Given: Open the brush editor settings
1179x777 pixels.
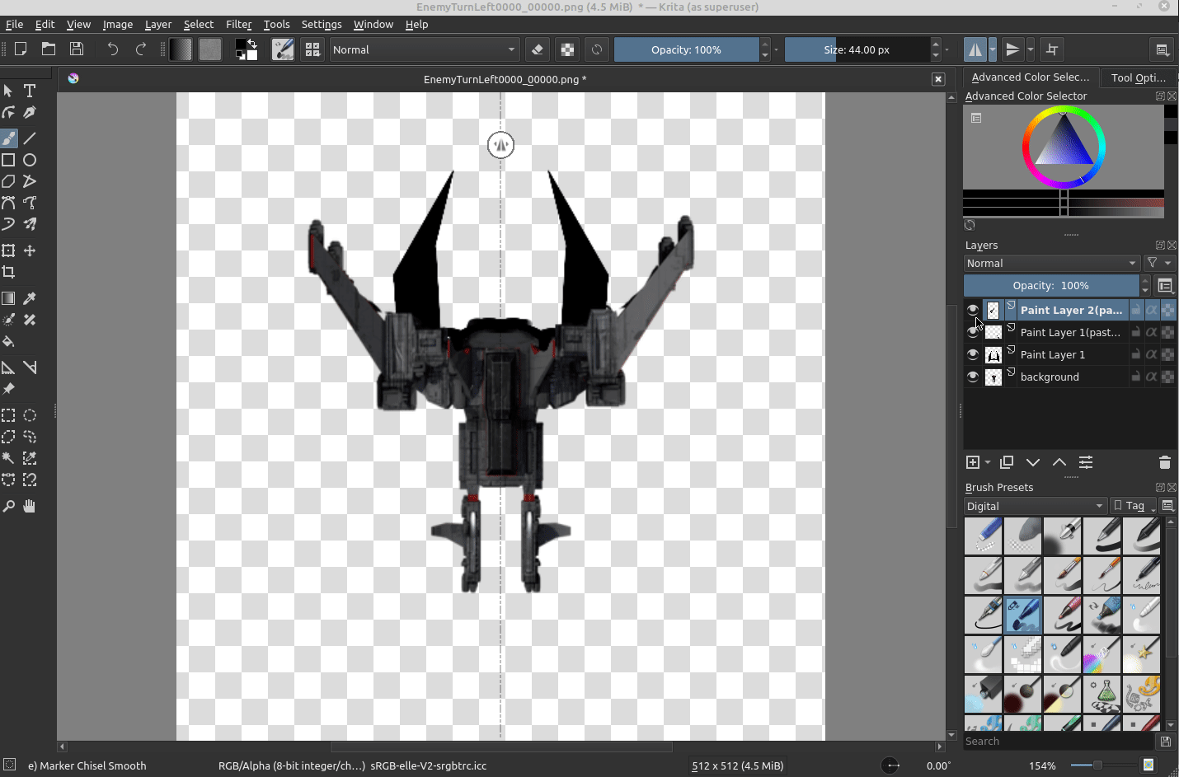Looking at the screenshot, I should pyautogui.click(x=283, y=49).
